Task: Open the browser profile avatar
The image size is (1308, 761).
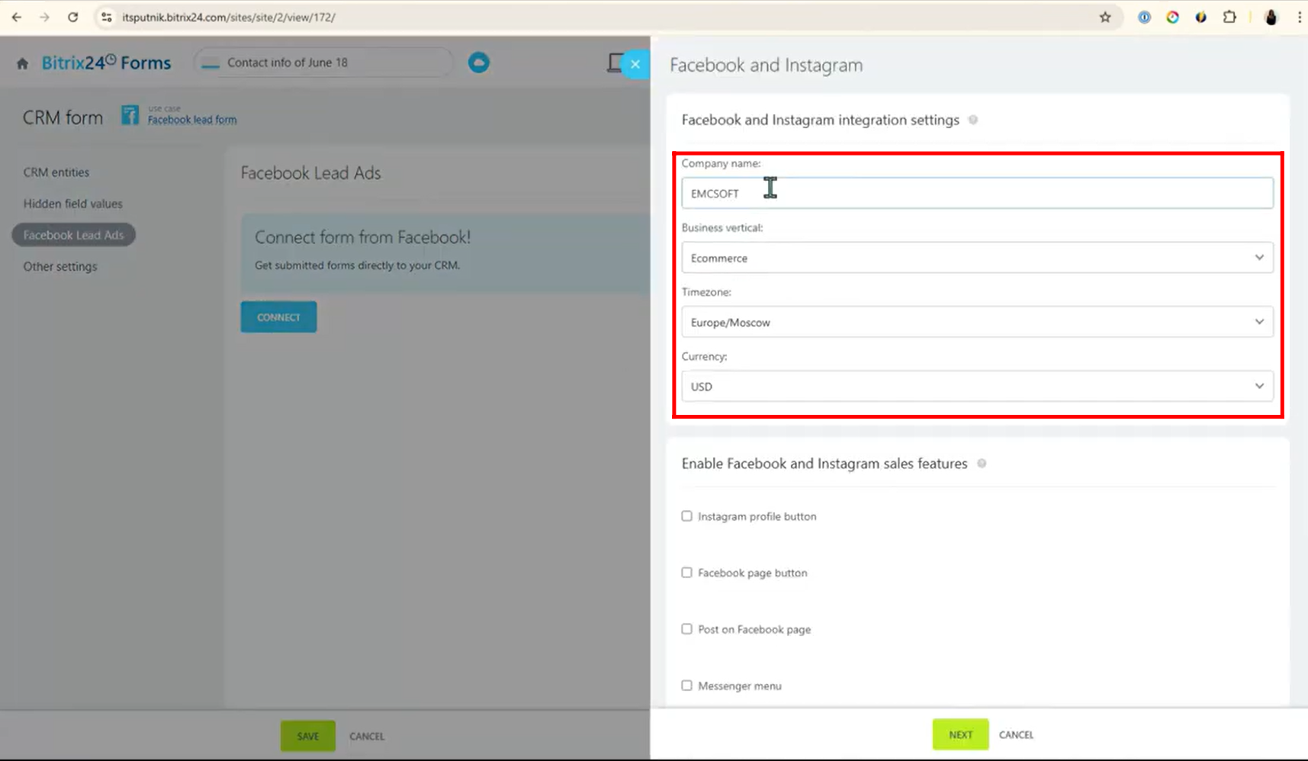Action: click(x=1271, y=17)
